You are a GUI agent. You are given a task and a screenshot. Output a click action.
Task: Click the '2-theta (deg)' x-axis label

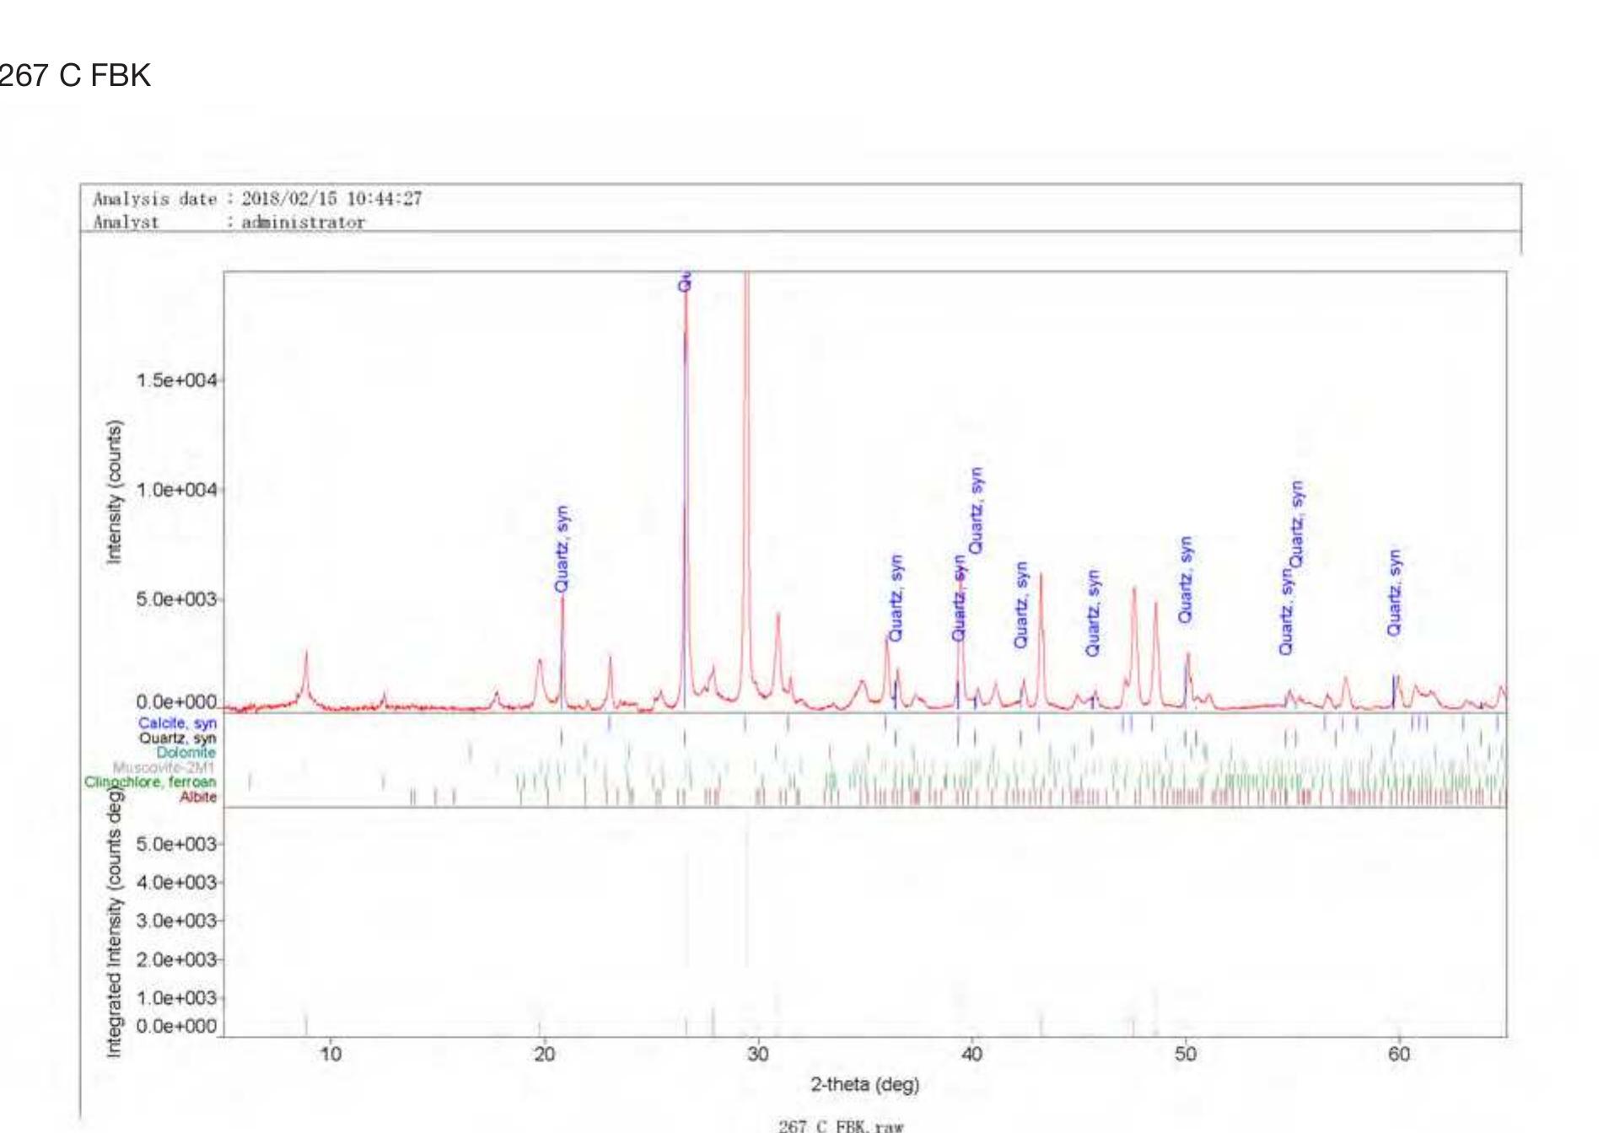[x=864, y=1084]
